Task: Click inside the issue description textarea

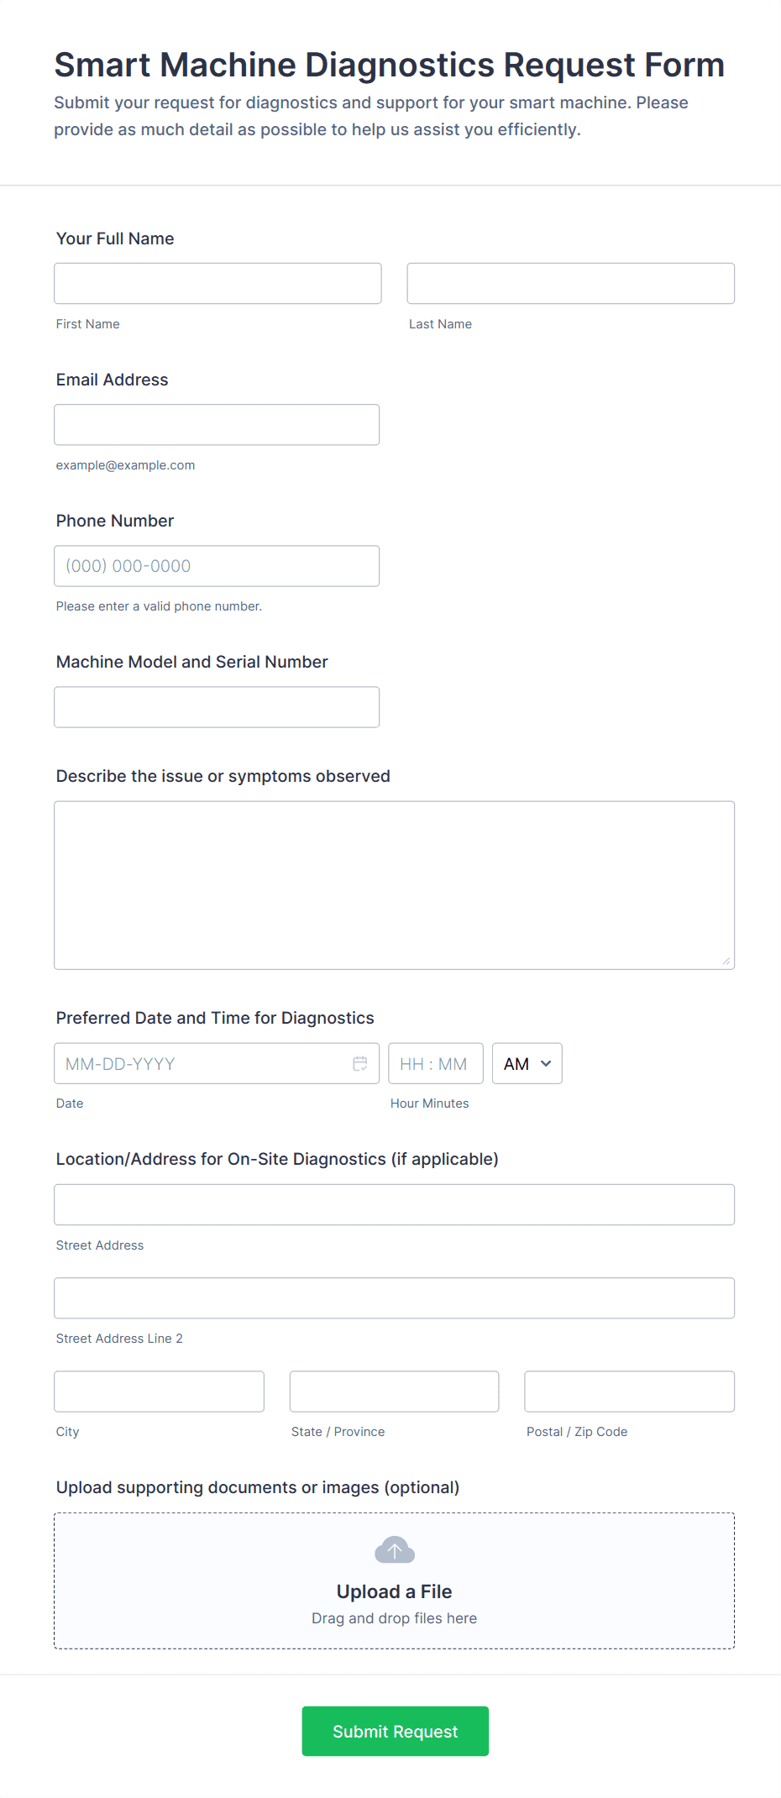Action: 394,882
